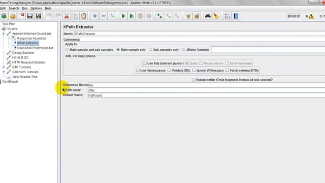This screenshot has width=325, height=183.
Task: Click the Remote stop all icon
Action: click(x=168, y=16)
